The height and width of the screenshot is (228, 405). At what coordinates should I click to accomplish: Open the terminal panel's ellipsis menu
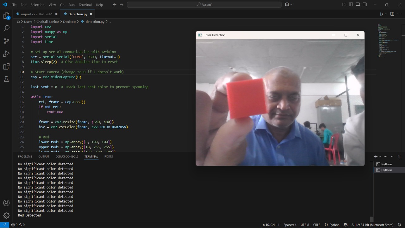coord(385,156)
